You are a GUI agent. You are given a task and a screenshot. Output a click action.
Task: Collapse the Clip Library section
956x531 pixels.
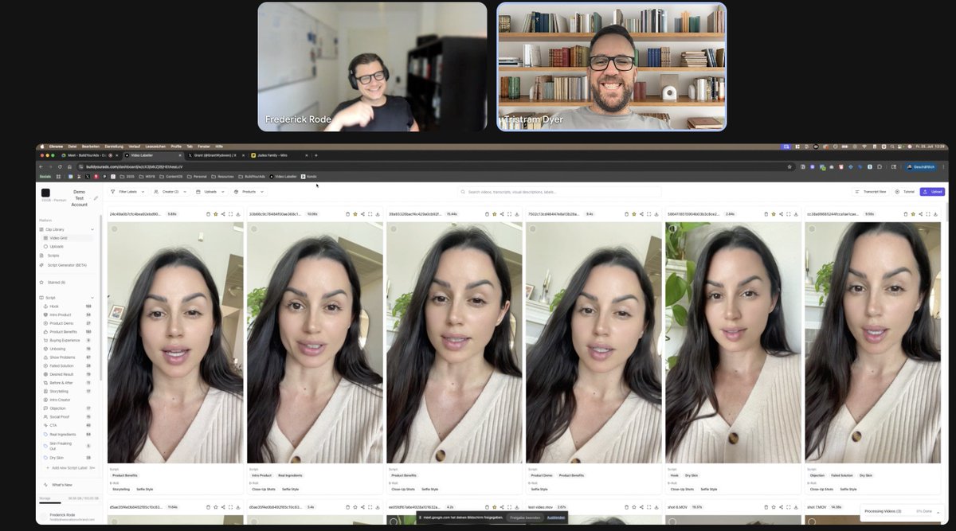coord(92,229)
